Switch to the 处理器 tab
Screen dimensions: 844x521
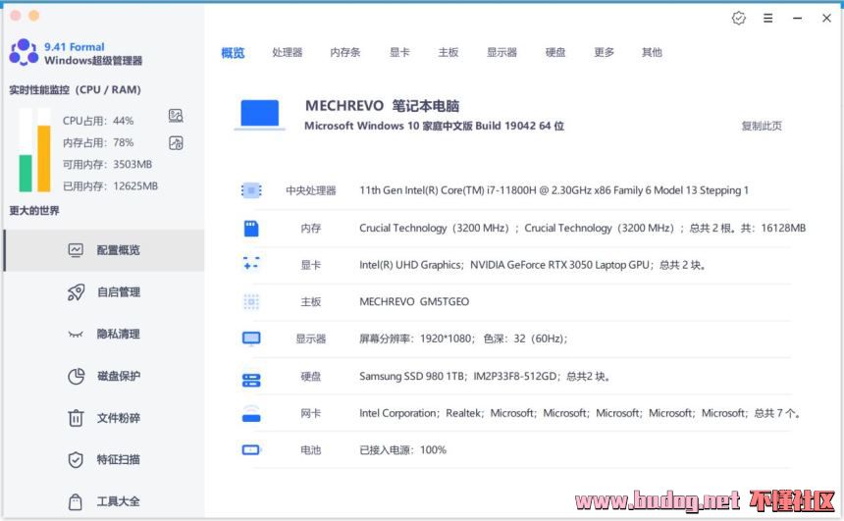click(287, 52)
